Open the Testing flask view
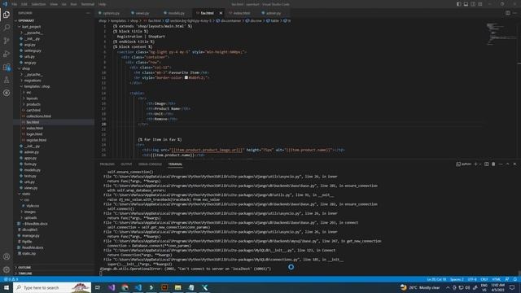The width and height of the screenshot is (521, 293). click(7, 80)
